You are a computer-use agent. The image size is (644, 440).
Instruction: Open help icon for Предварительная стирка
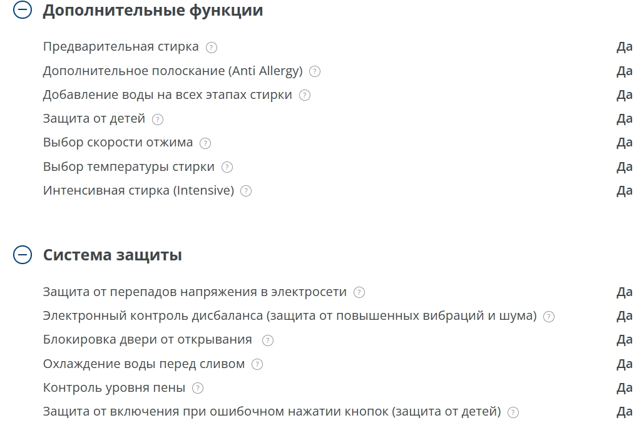212,48
